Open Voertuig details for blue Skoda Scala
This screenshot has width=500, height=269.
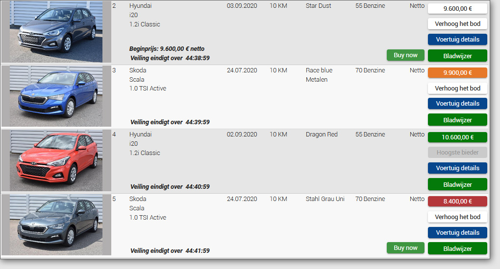(457, 104)
